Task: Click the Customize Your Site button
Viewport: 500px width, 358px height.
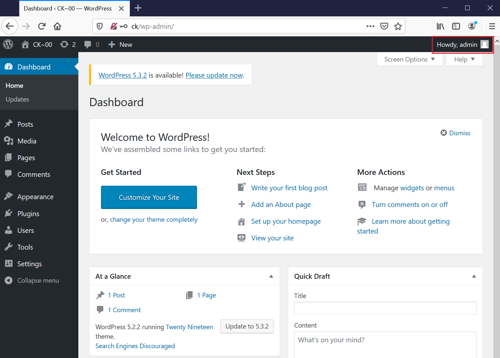Action: pos(149,197)
